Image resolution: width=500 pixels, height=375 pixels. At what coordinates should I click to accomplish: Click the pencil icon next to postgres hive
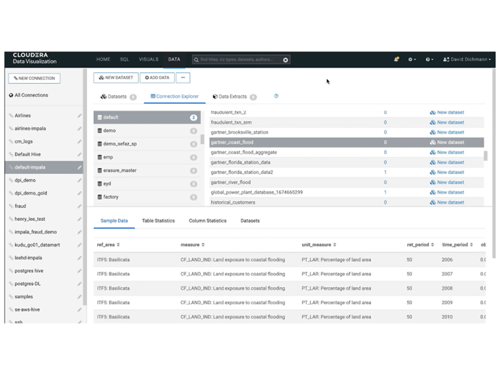point(79,271)
